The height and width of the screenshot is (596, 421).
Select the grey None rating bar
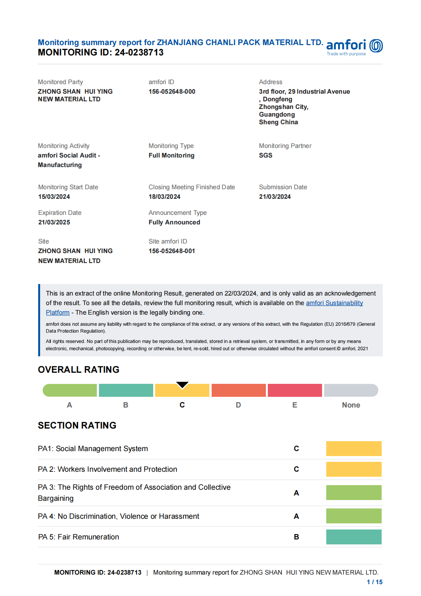coord(351,390)
